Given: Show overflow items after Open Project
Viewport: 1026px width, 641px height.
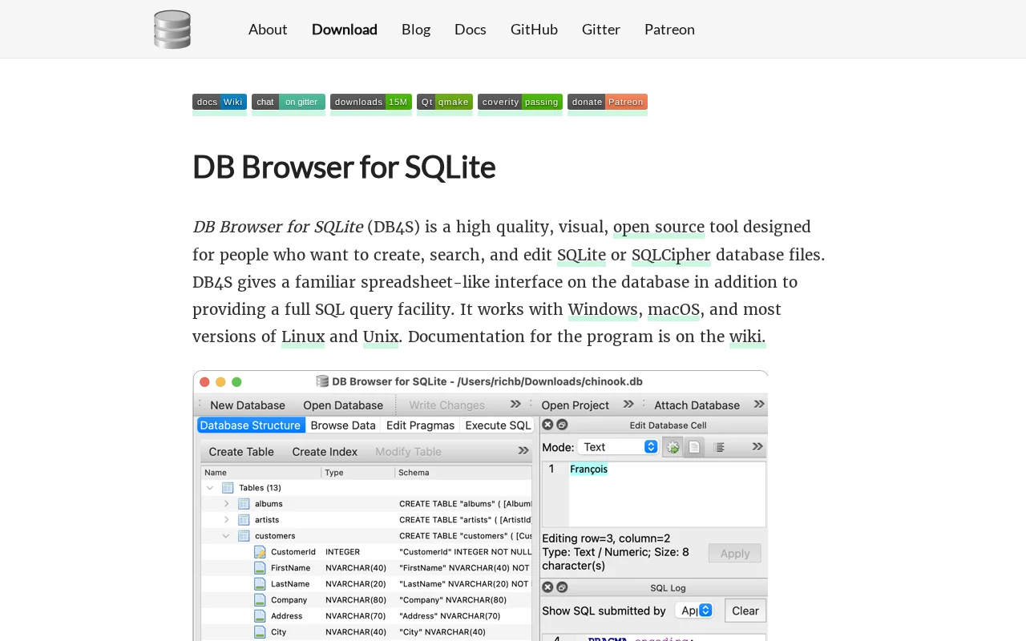Looking at the screenshot, I should click(628, 405).
